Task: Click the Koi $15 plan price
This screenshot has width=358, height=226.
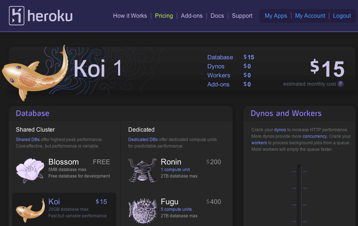Action: pyautogui.click(x=101, y=202)
